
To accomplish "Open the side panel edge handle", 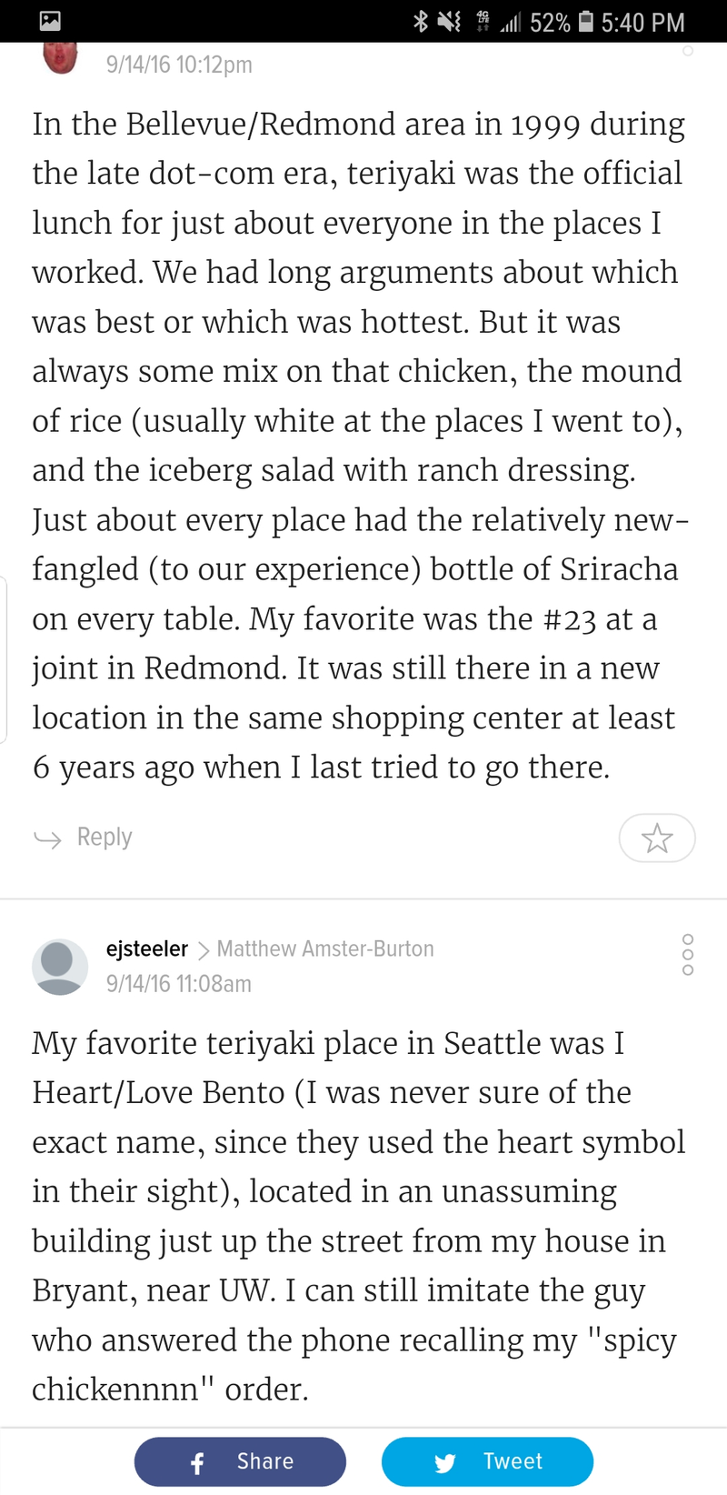I will pos(4,659).
